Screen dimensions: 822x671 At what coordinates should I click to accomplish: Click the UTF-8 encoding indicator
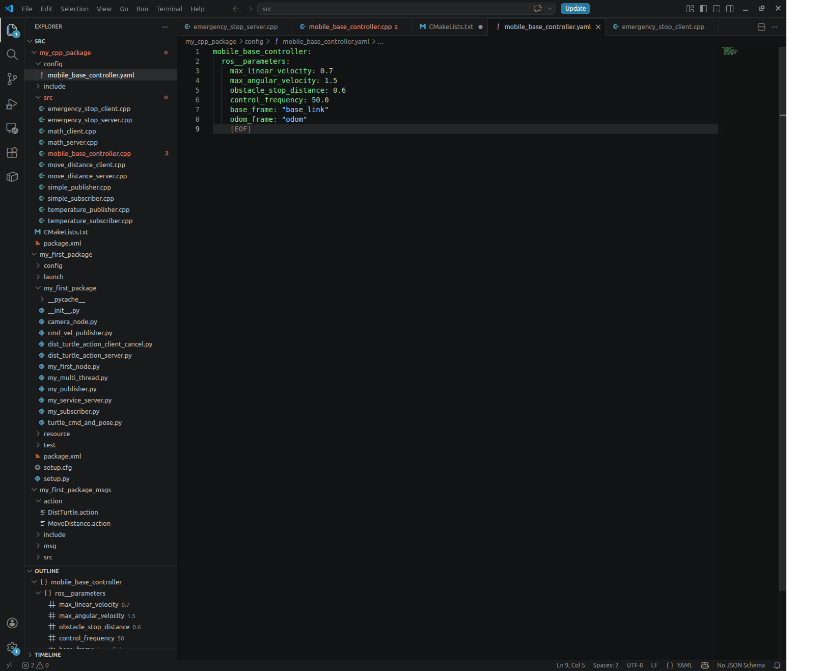click(635, 665)
